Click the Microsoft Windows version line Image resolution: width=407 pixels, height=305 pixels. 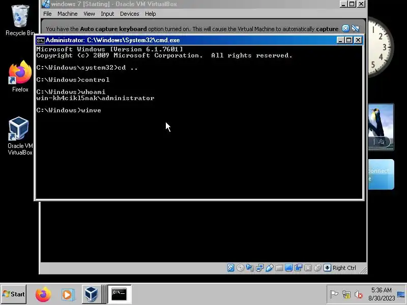(x=109, y=49)
